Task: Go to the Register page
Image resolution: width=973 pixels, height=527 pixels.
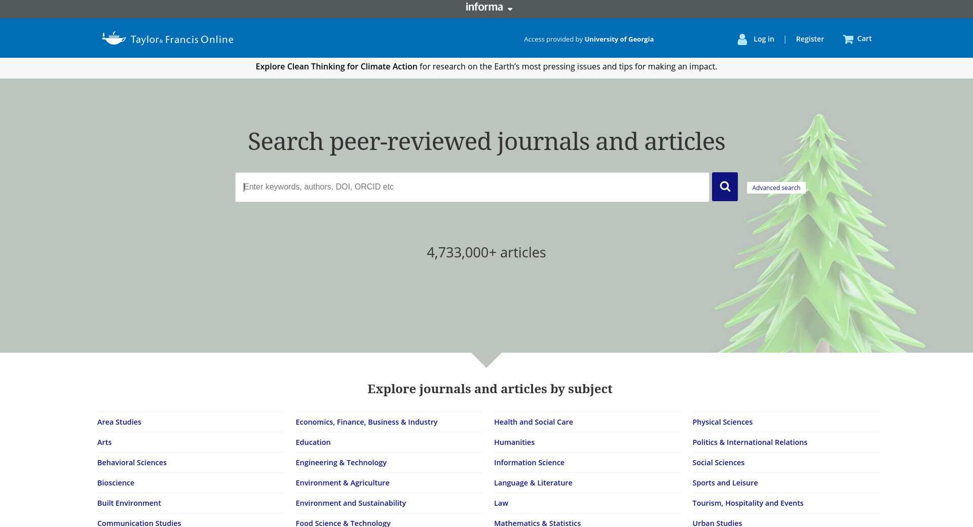Action: pos(809,39)
